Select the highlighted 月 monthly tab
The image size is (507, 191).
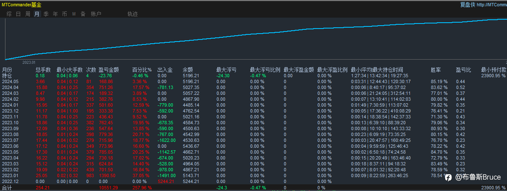(x=37, y=14)
